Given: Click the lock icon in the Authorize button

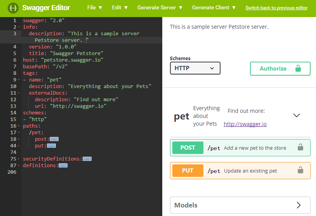Looking at the screenshot, I should [298, 68].
